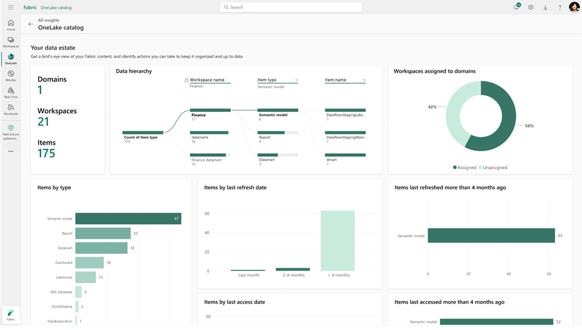
Task: Remove the Item type hierarchy level
Action: pos(297,80)
